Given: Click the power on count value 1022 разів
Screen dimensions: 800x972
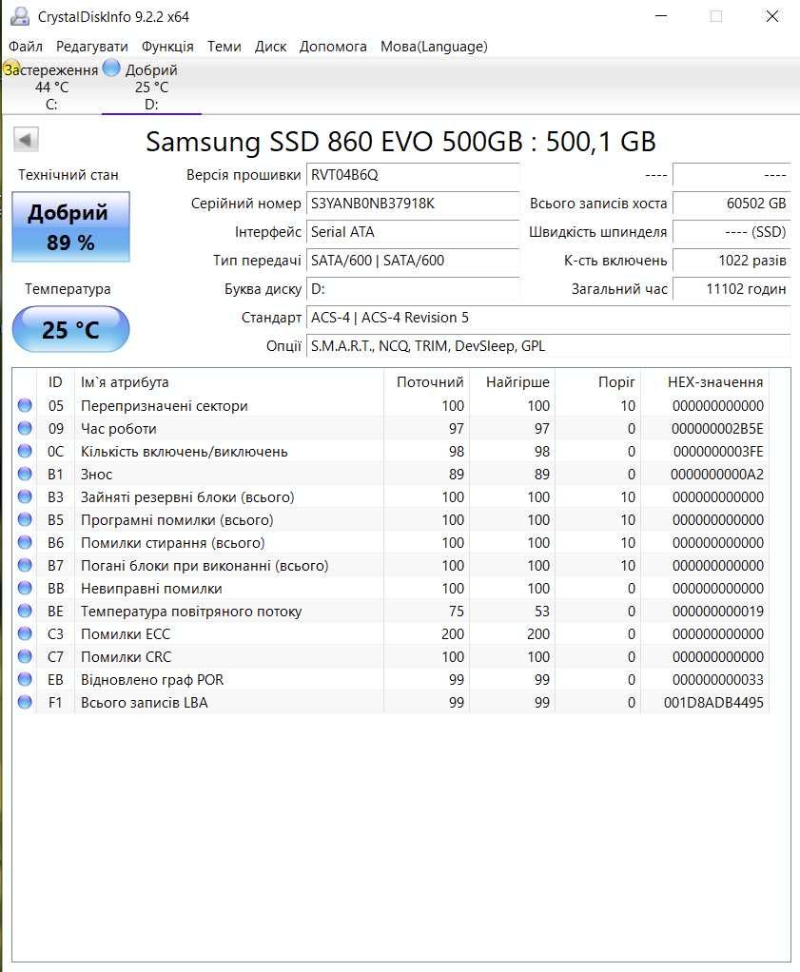Looking at the screenshot, I should click(x=732, y=261).
